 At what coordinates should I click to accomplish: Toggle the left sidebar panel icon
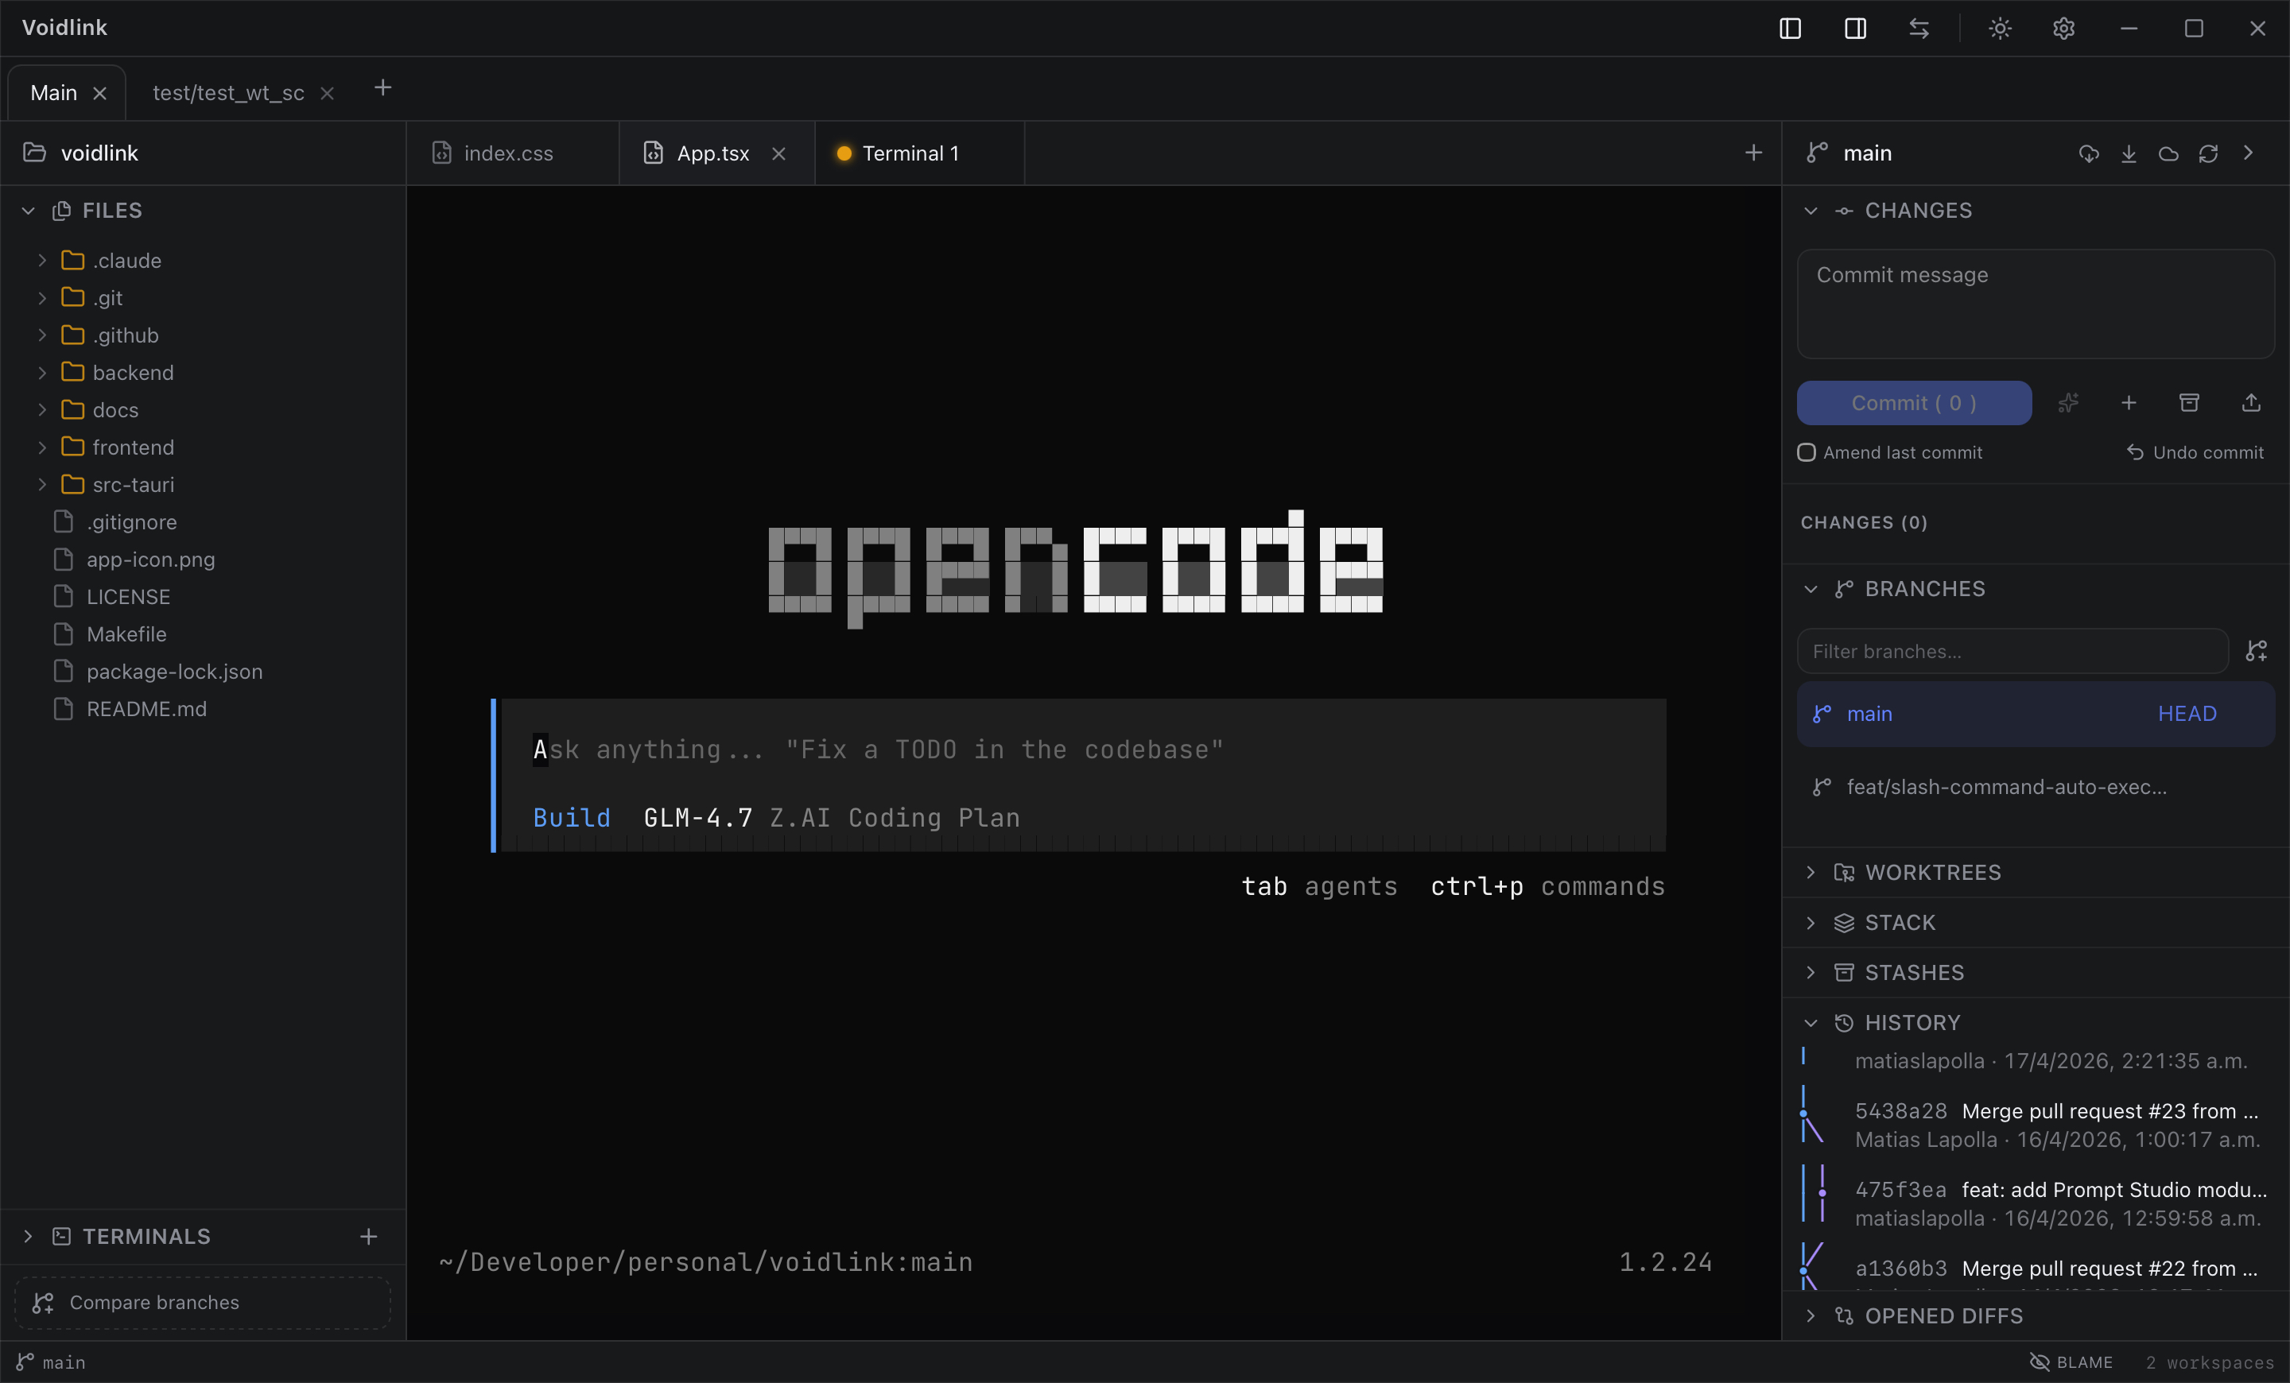pyautogui.click(x=1790, y=29)
